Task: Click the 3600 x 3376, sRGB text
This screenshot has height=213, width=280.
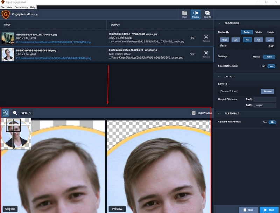Action: pyautogui.click(x=120, y=38)
